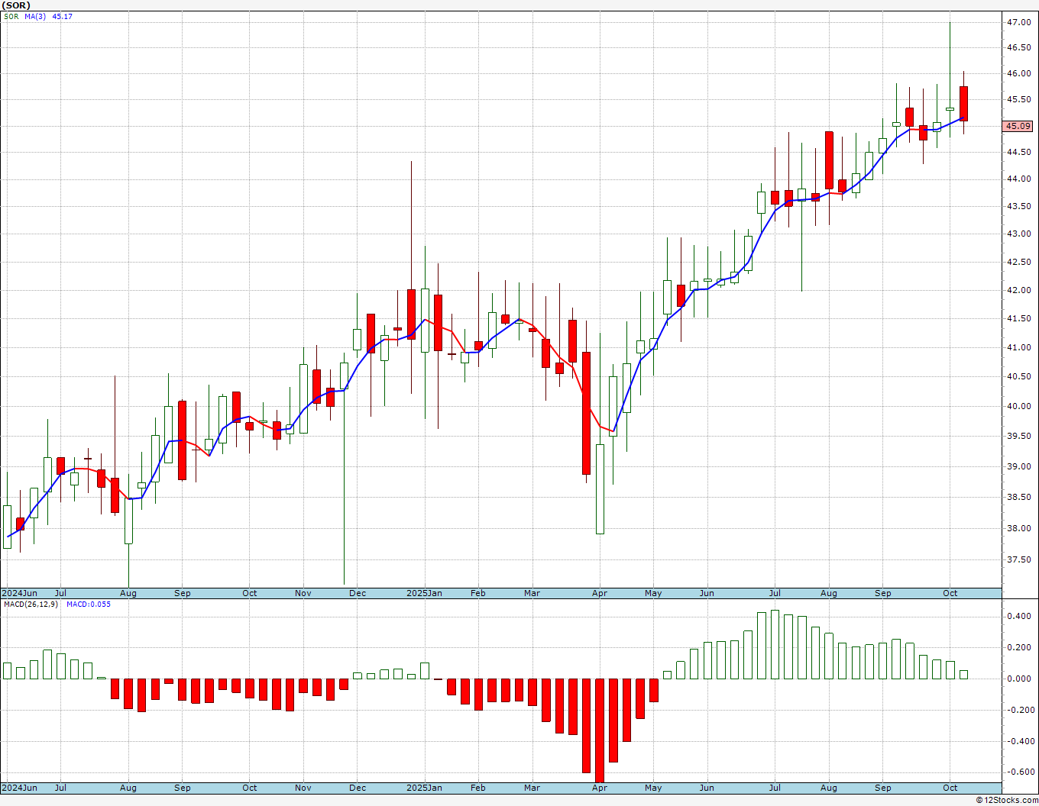This screenshot has height=806, width=1039.
Task: Select "Mar" on the MACD panel time axis
Action: [x=532, y=788]
